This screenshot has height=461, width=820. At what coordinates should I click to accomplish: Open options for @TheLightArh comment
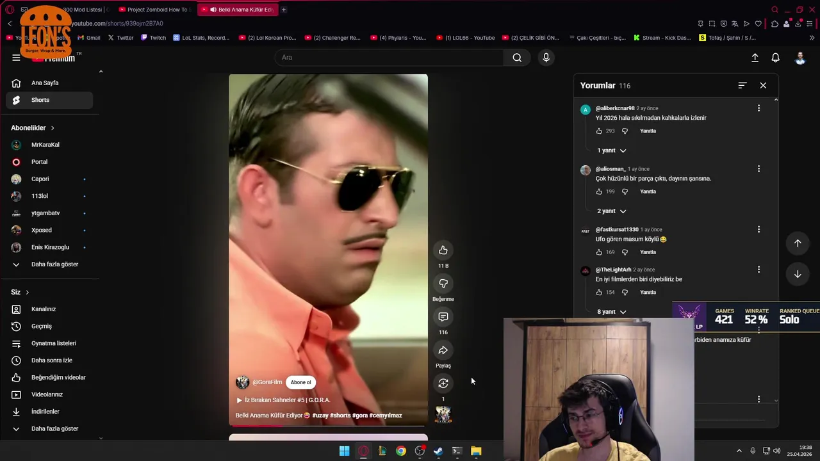click(x=758, y=270)
